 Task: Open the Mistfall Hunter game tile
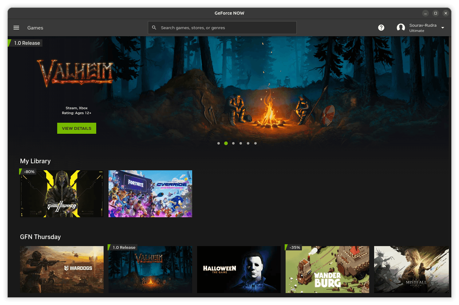click(x=411, y=269)
